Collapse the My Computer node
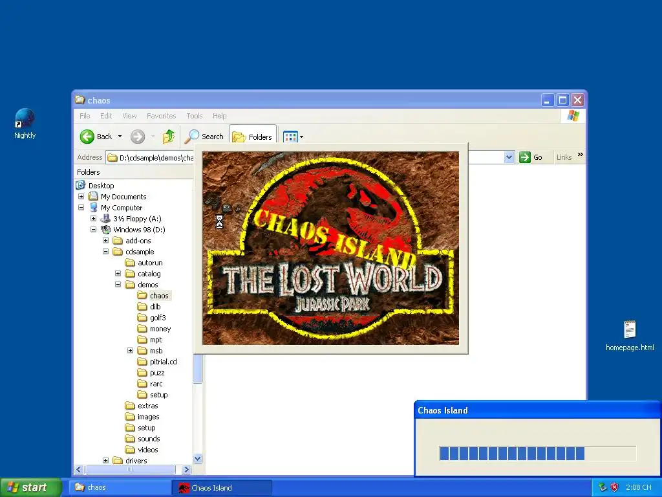This screenshot has width=662, height=497. point(81,208)
